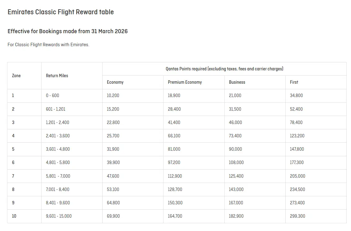Image resolution: width=351 pixels, height=231 pixels.
Task: Click the '9,601 - 15,000' return miles cell
Action: coord(59,216)
